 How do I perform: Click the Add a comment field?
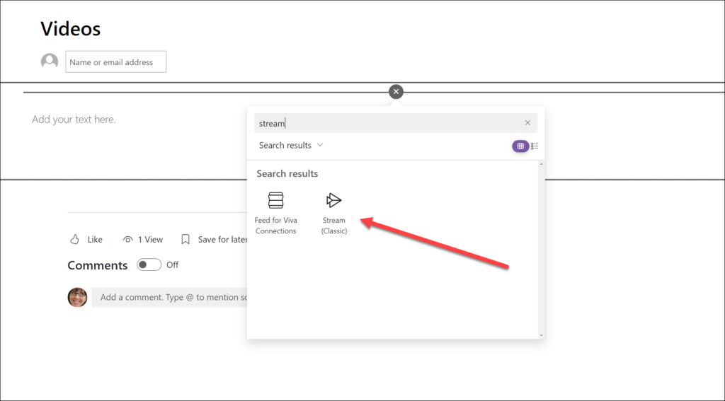click(x=169, y=297)
